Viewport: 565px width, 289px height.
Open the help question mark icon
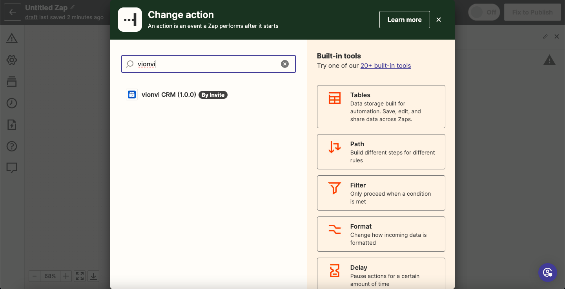click(x=12, y=147)
